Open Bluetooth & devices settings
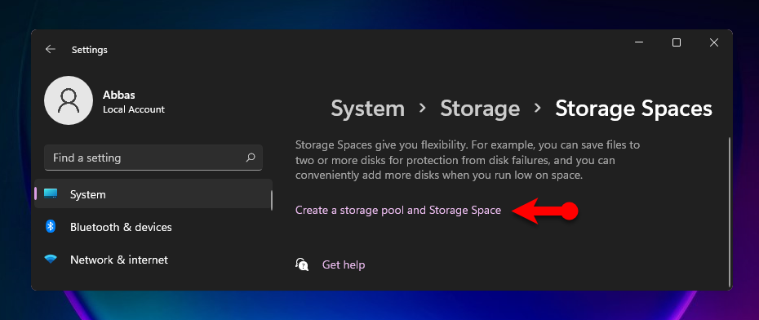Image resolution: width=759 pixels, height=320 pixels. [153, 227]
